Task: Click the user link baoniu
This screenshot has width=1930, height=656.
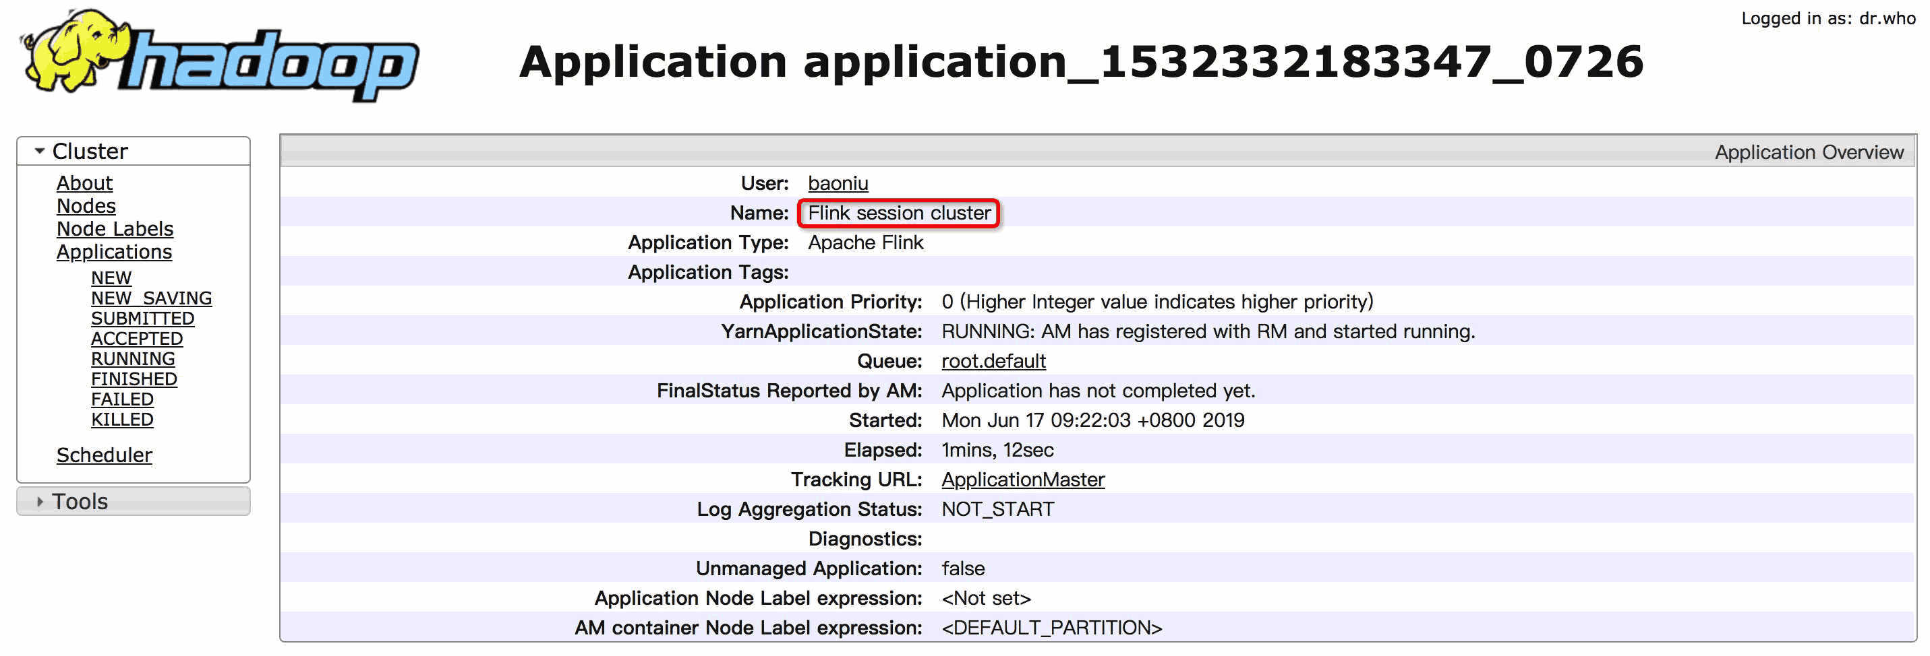Action: tap(838, 183)
